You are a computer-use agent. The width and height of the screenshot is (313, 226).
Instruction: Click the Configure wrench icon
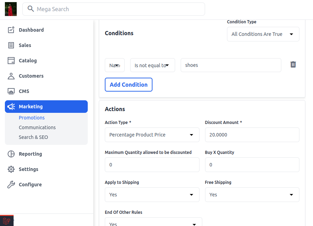coord(11,185)
